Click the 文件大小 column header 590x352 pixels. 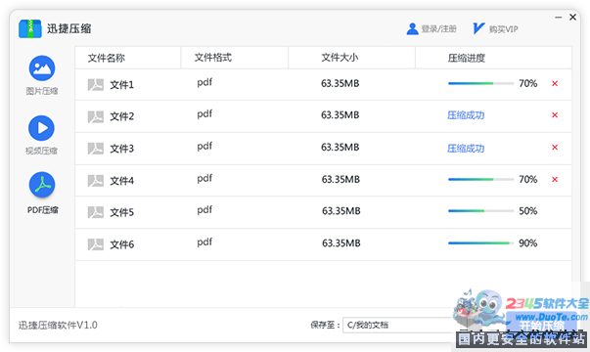tap(340, 58)
